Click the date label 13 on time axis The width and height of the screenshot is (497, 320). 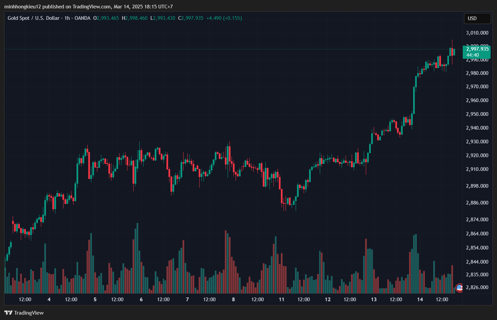tap(374, 299)
